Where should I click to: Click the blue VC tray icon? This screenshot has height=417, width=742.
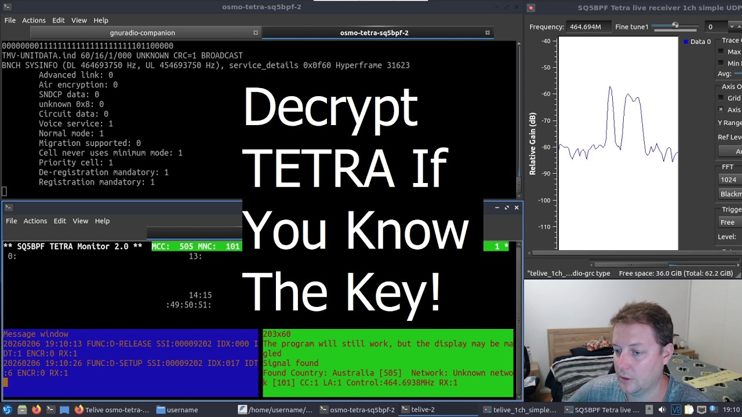pyautogui.click(x=676, y=409)
